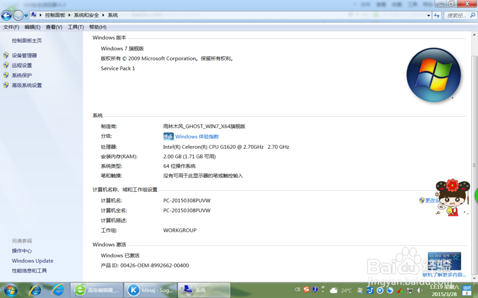
Task: Click blue globe arrow tray icon
Action: (390, 290)
